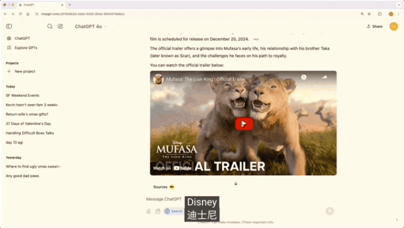Open the Sources button below the video
Screen dimensions: 404x228
tap(164, 187)
